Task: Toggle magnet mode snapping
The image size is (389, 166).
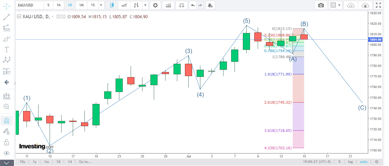Action: click(x=7, y=121)
